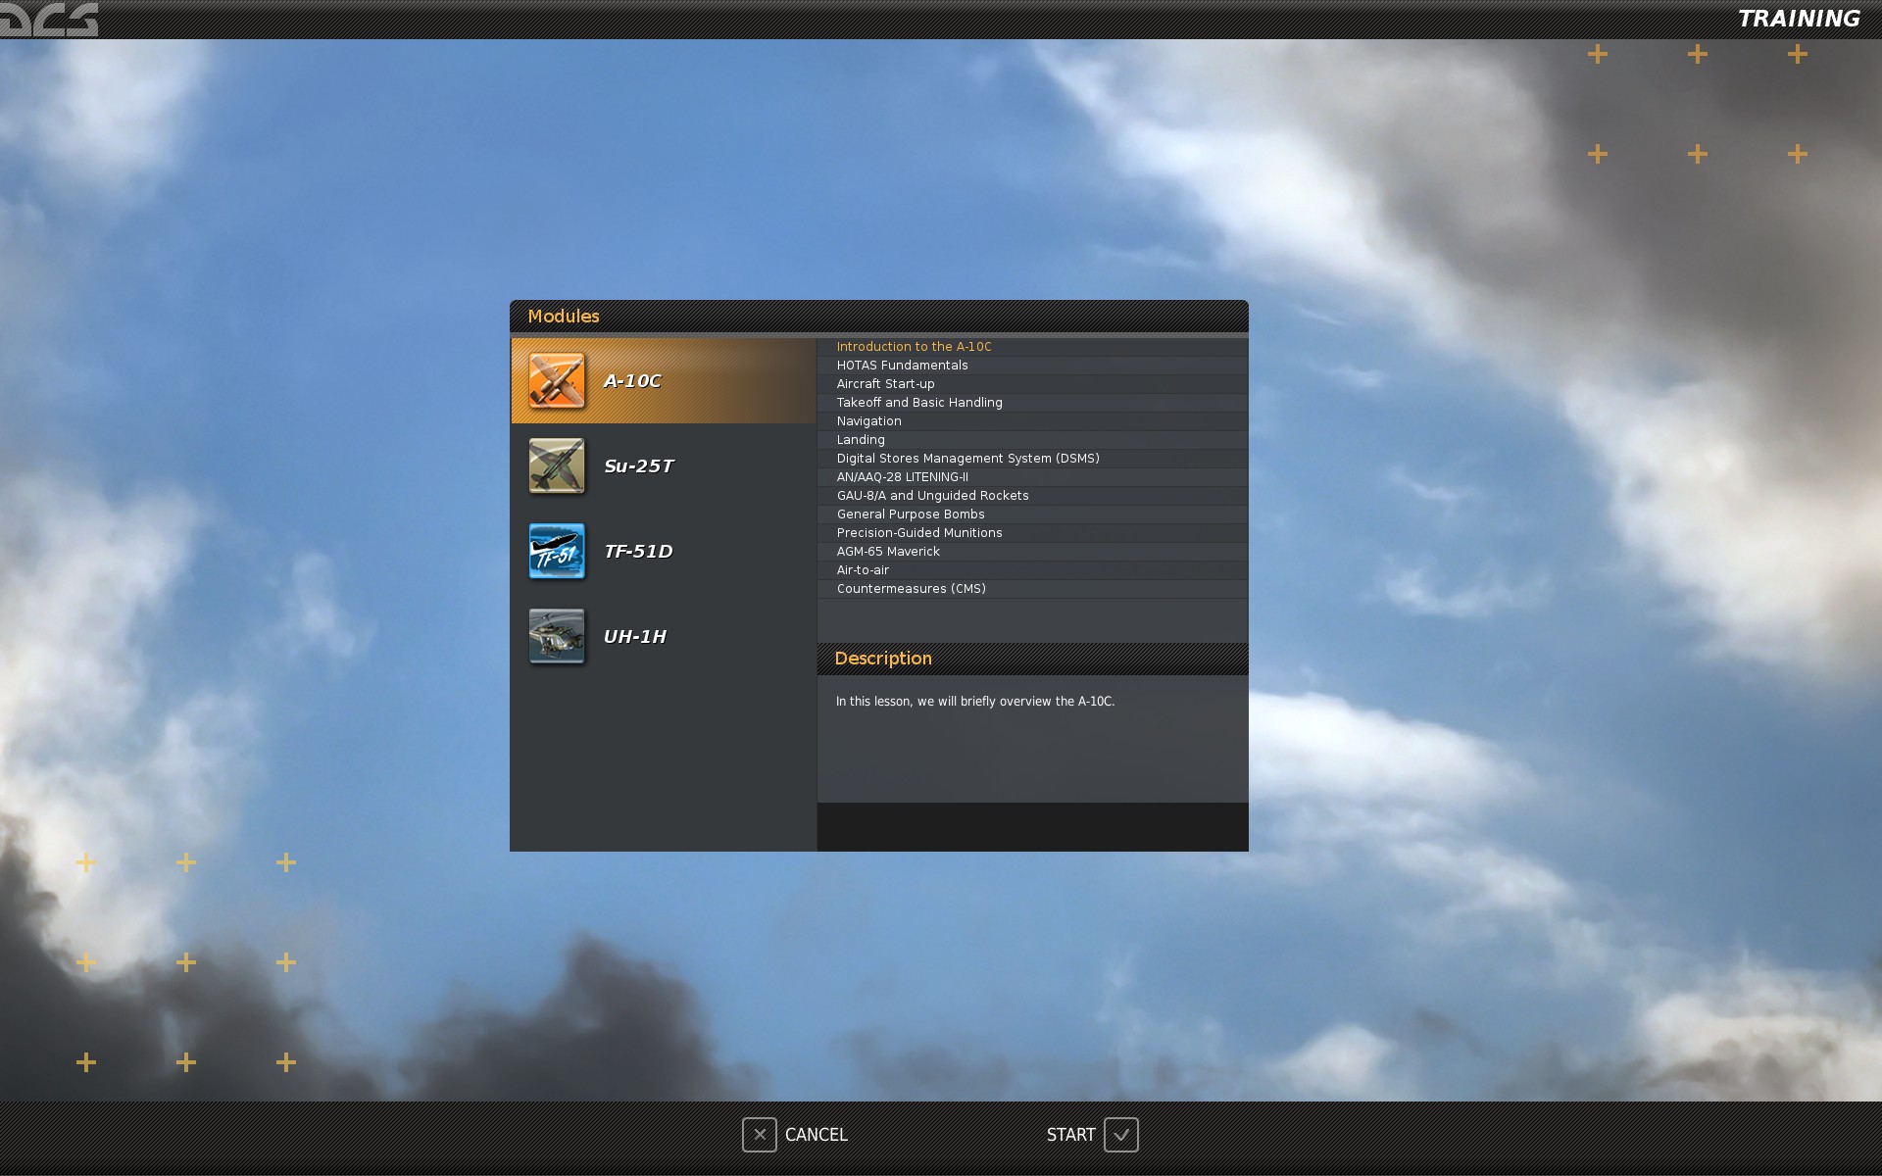Choose the UH-1H module name
The width and height of the screenshot is (1882, 1176).
coord(635,637)
